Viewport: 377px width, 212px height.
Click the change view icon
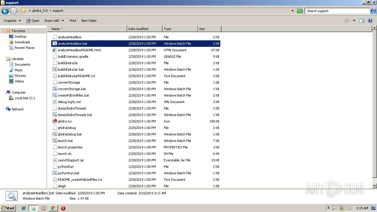(347, 21)
